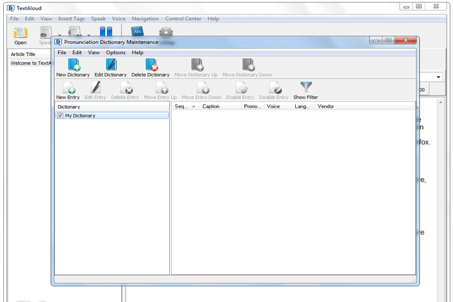Click the Delete Entry icon
Image resolution: width=453 pixels, height=302 pixels.
[x=126, y=87]
